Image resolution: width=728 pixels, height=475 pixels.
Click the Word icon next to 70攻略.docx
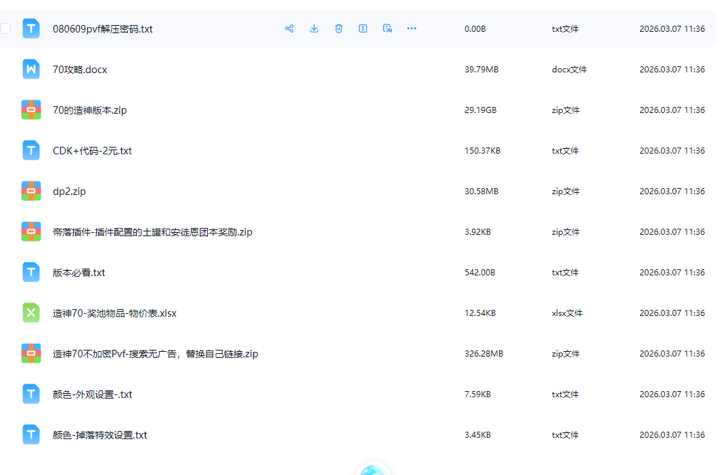pos(30,69)
